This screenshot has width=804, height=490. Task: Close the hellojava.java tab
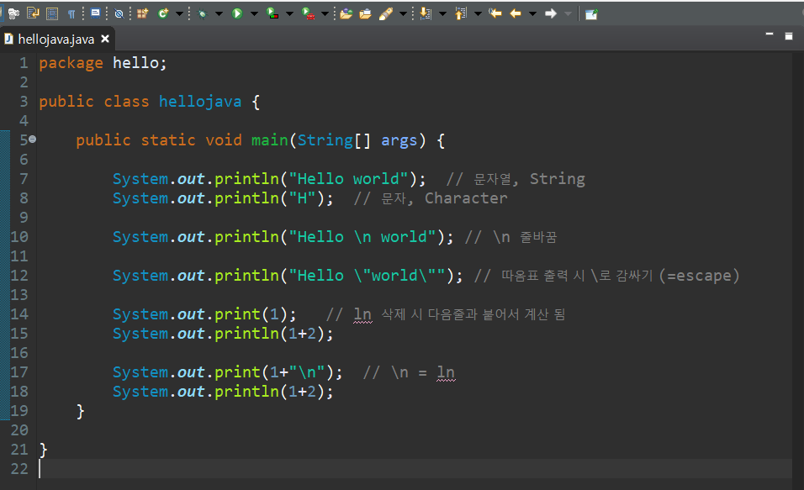coord(105,39)
